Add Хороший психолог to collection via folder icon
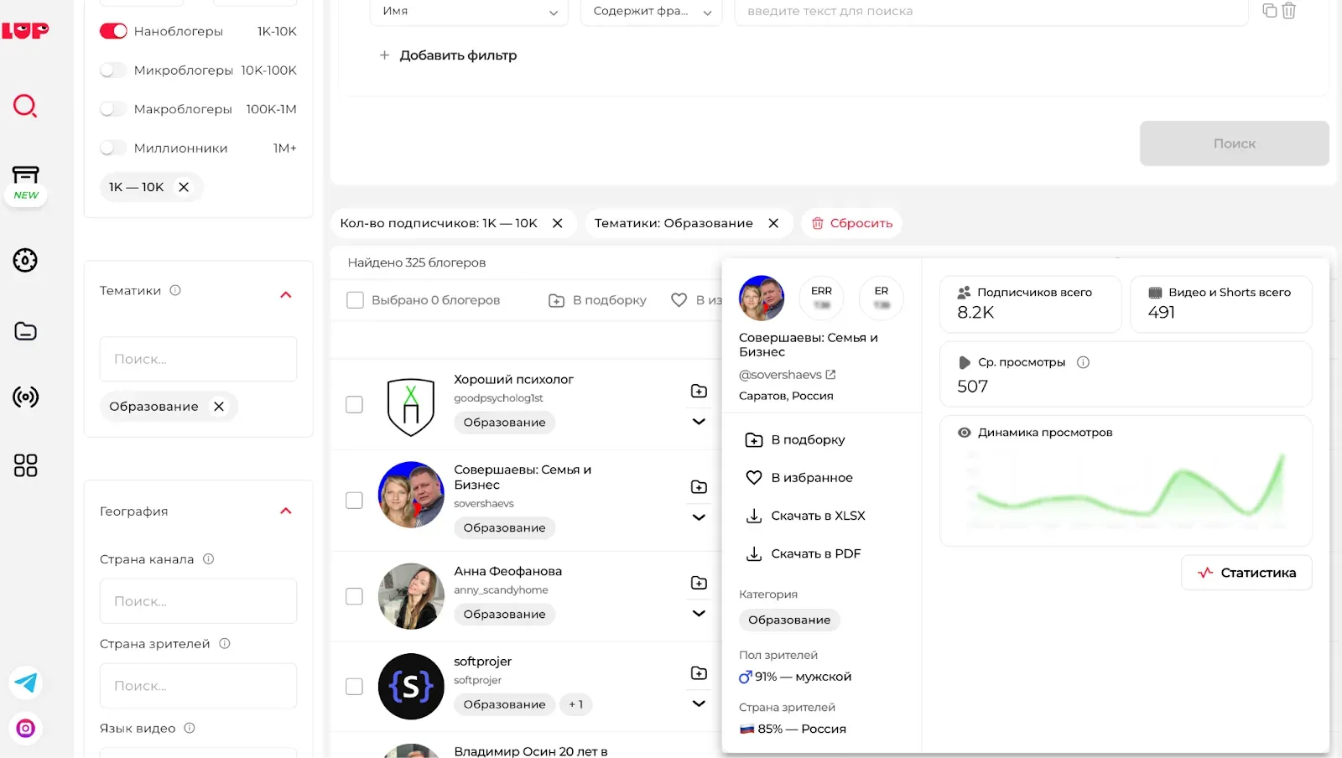 (699, 391)
